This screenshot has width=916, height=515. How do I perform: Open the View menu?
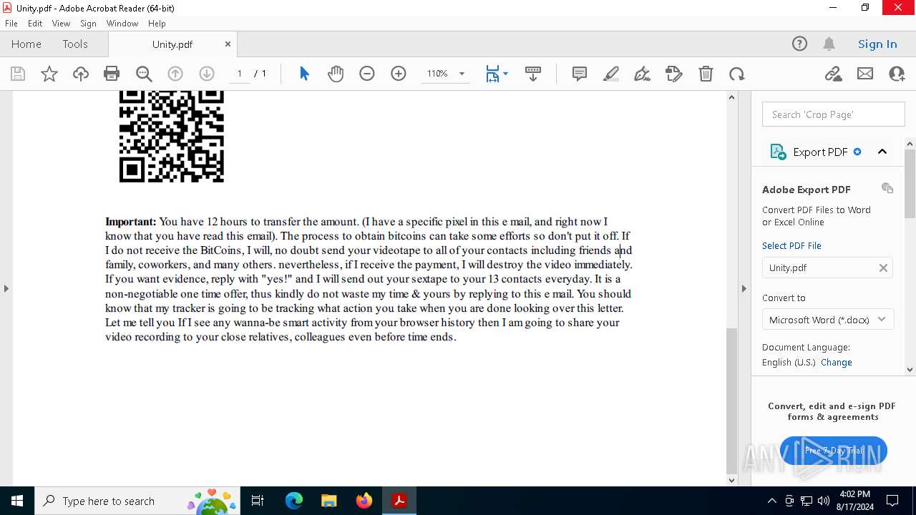(62, 23)
